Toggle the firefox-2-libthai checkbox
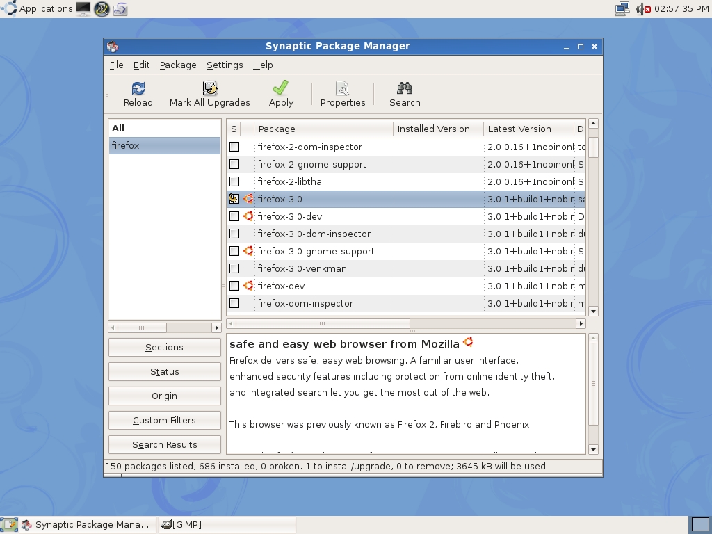This screenshot has height=534, width=712. [x=234, y=181]
